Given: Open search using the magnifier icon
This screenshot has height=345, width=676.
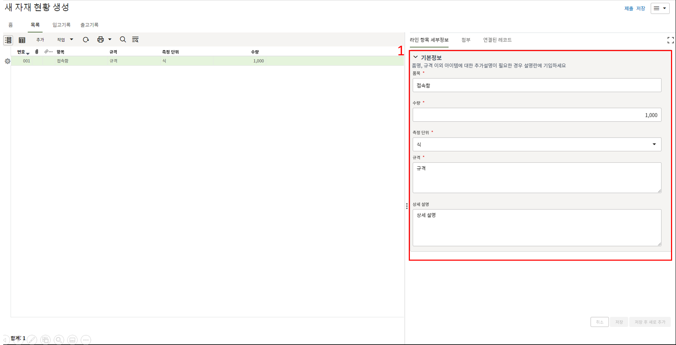Looking at the screenshot, I should pos(123,40).
